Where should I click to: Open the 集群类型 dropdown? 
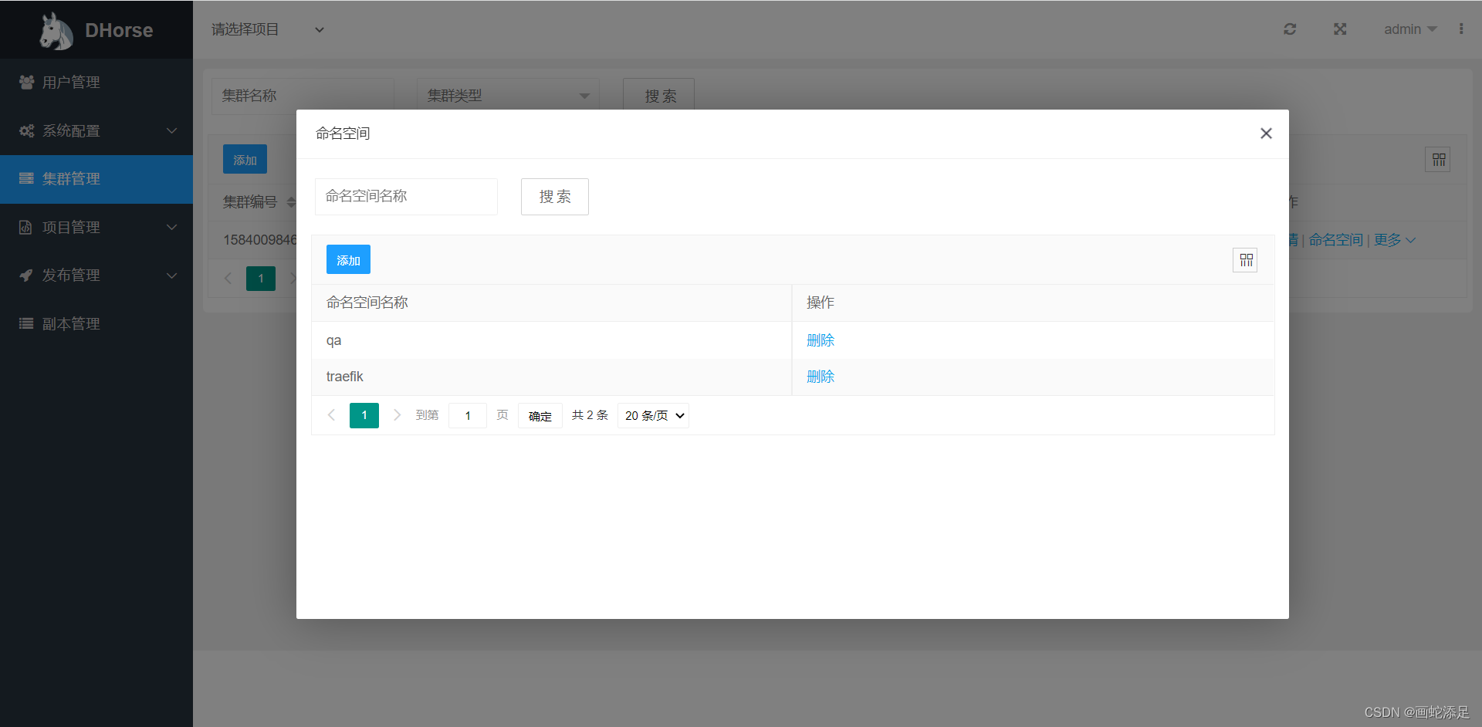[508, 96]
